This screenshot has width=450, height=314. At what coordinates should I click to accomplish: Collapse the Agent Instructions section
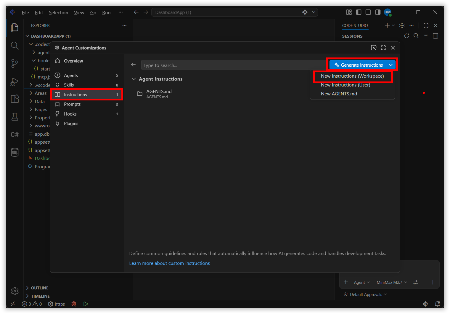[x=134, y=79]
